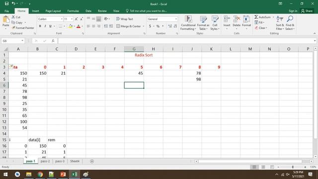Click the Accounting dollar format icon
318x179 pixels.
[150, 26]
